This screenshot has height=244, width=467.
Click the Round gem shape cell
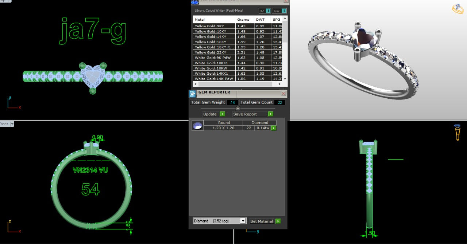tap(223, 123)
